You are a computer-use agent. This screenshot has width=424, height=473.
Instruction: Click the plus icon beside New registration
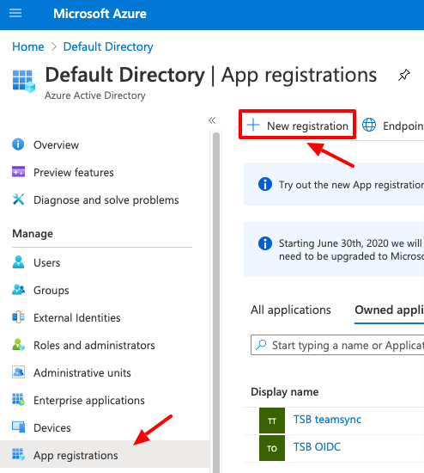[x=253, y=125]
